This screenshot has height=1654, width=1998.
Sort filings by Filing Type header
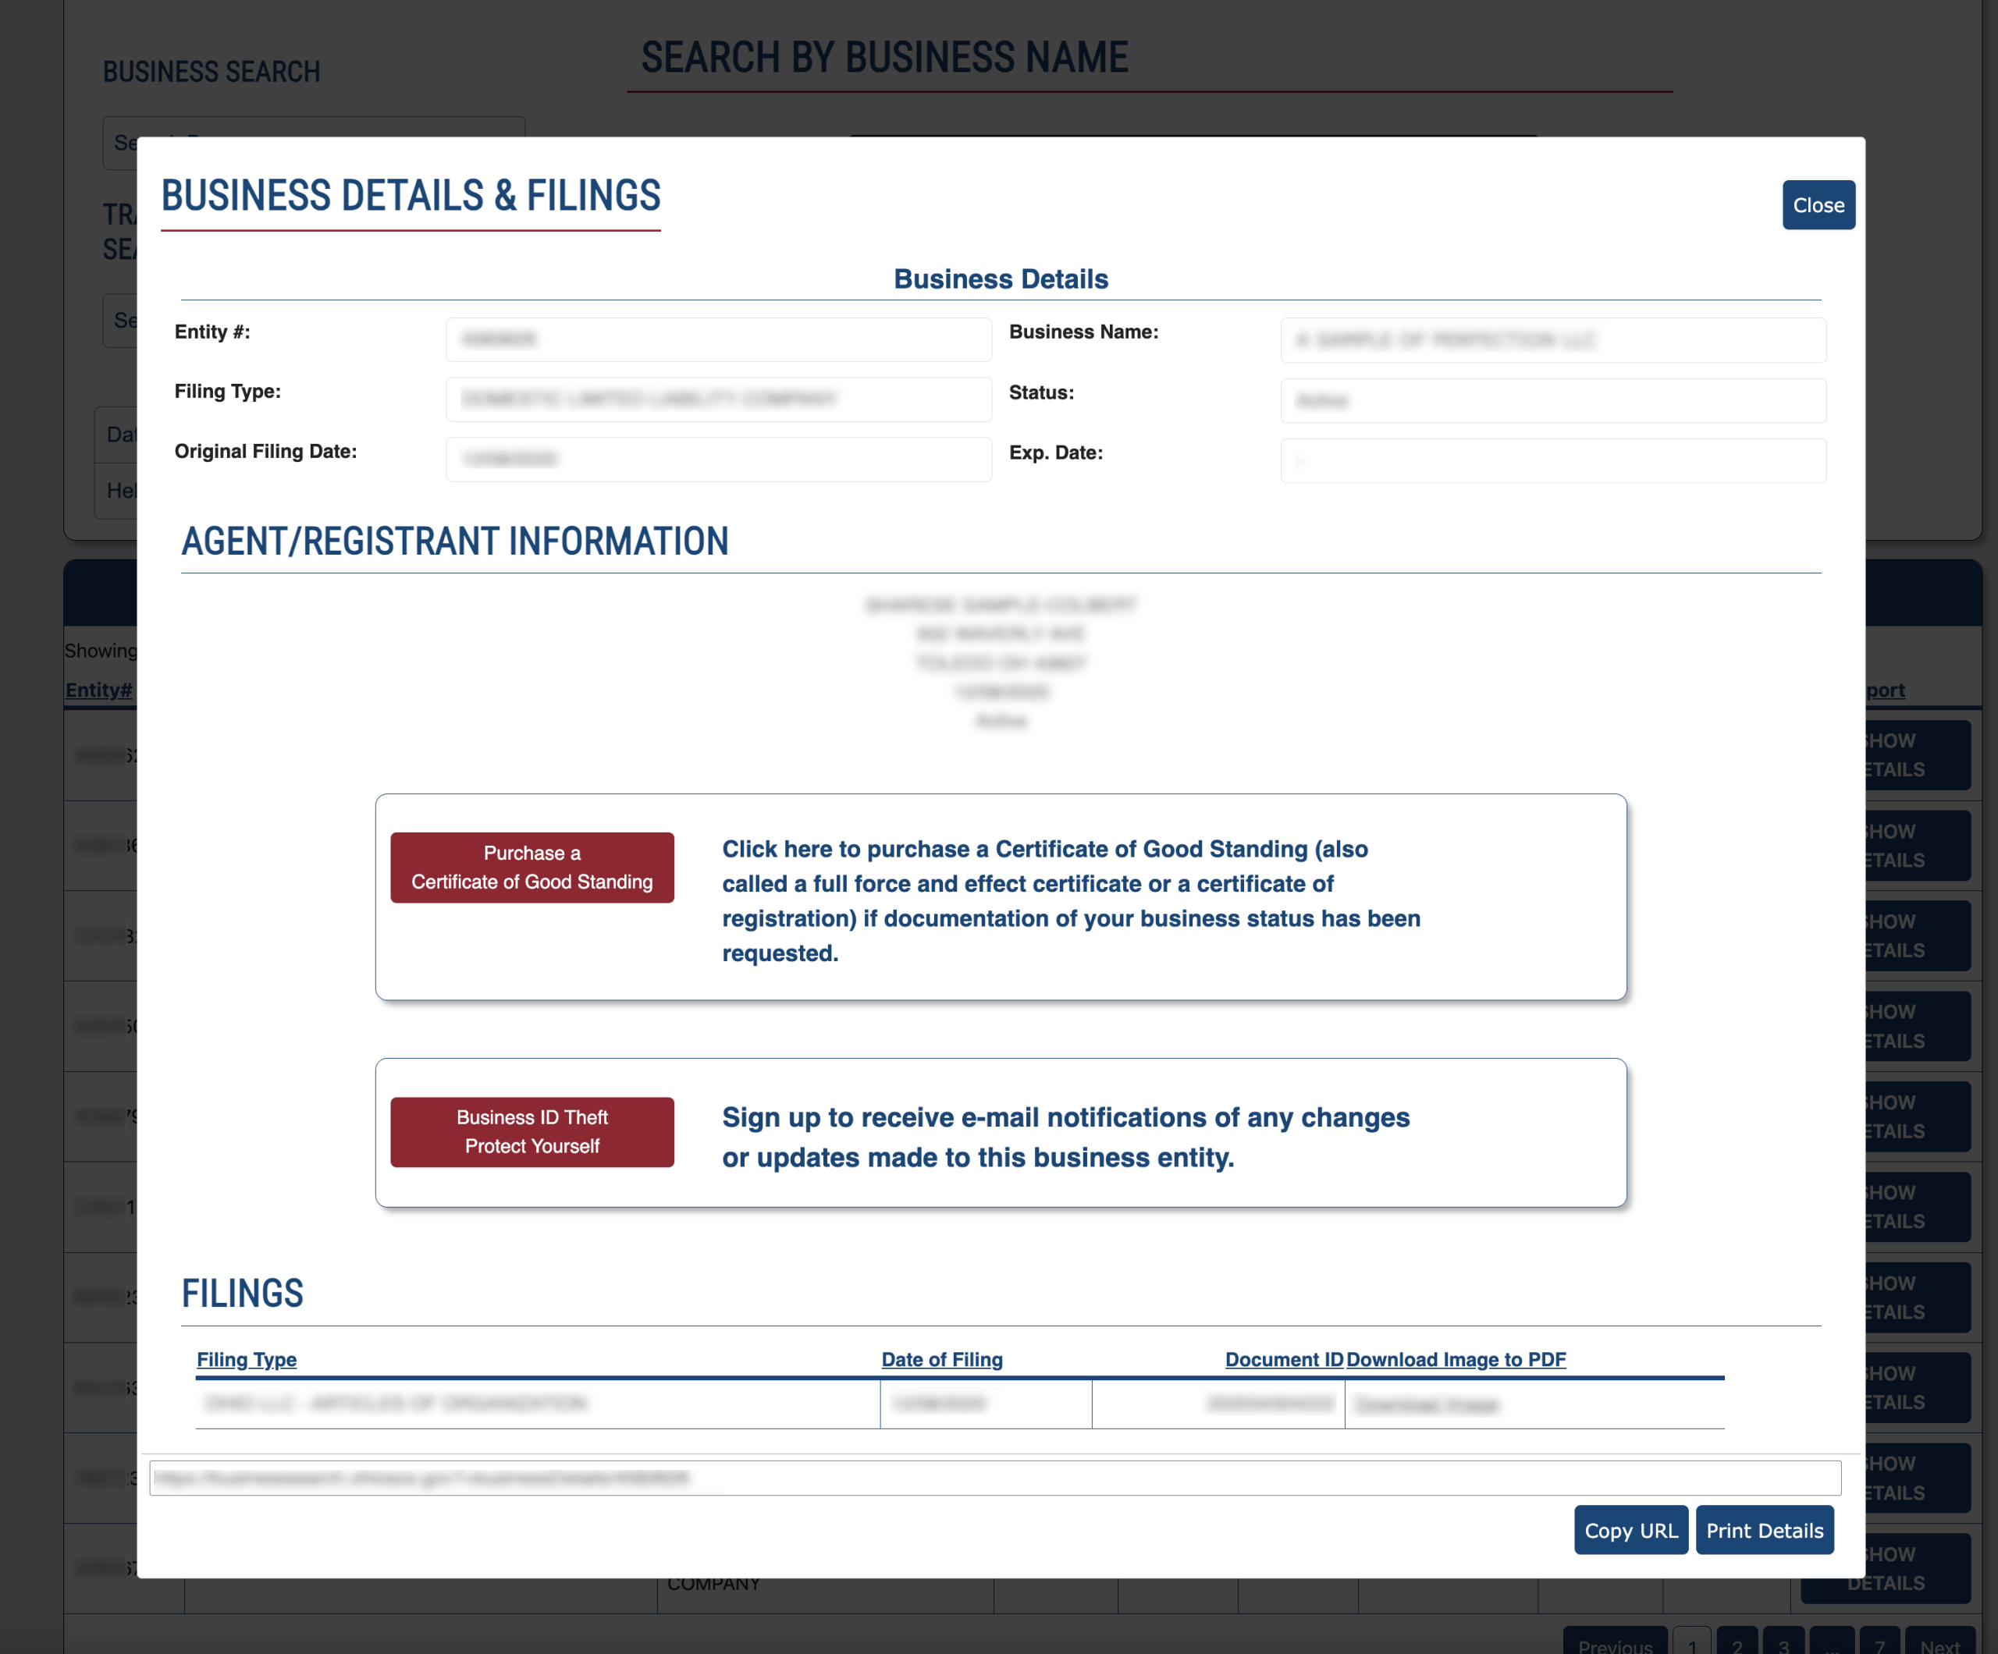point(247,1359)
